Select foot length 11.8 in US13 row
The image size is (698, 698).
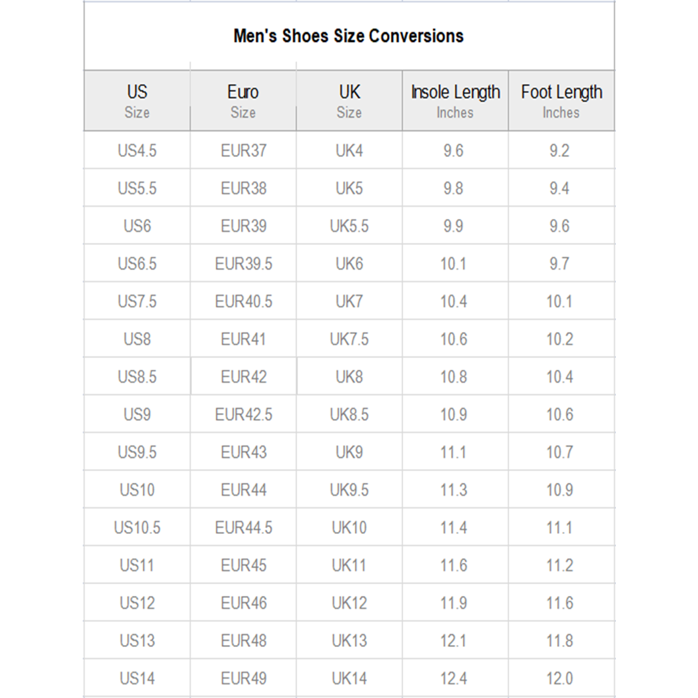click(560, 640)
